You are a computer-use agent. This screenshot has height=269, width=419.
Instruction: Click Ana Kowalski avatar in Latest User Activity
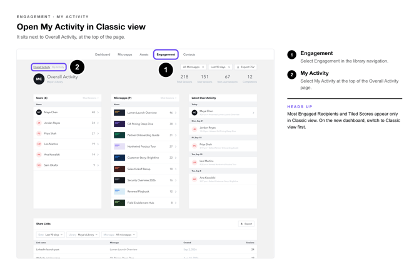coord(194,179)
